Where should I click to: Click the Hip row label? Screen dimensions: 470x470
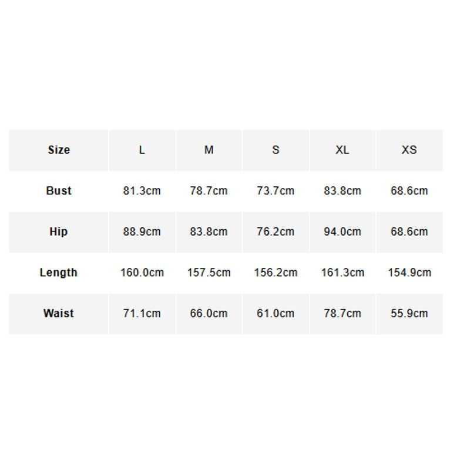(58, 231)
